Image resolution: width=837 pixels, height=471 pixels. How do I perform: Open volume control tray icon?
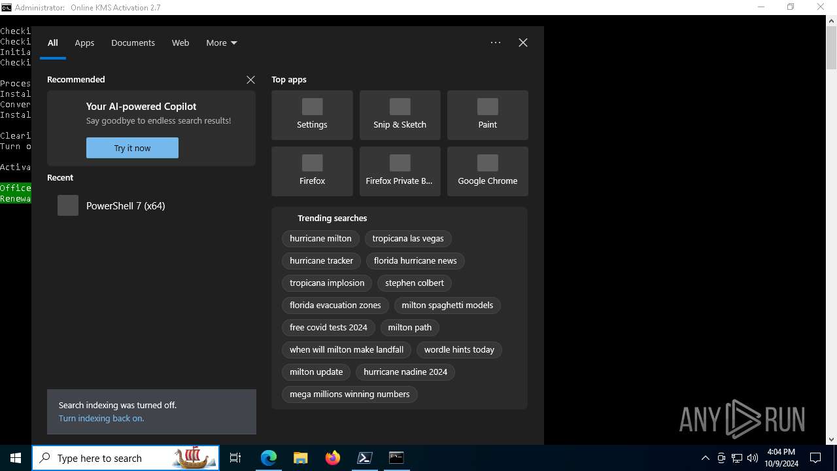[x=753, y=458]
